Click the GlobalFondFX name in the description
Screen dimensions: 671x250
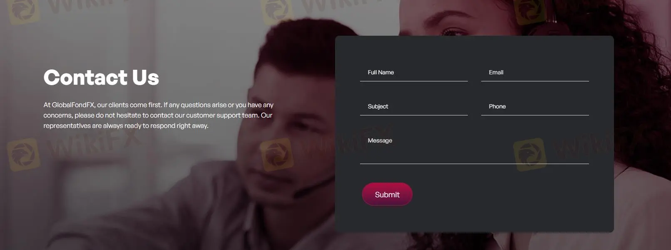click(73, 105)
